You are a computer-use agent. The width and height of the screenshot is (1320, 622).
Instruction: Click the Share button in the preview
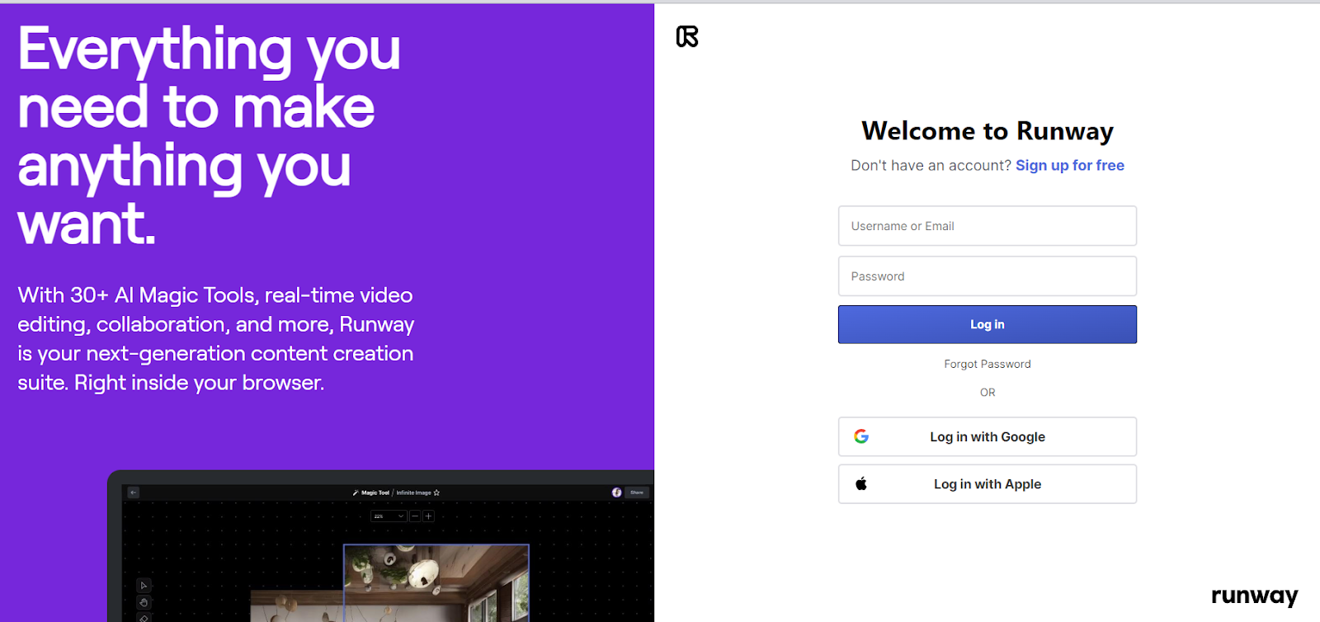637,492
